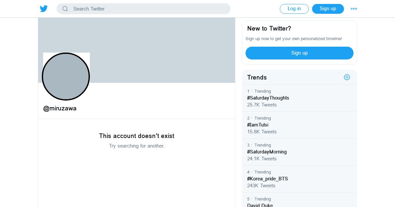Viewport: 395px width, 207px height.
Task: Click the Twitter bird logo
Action: (x=44, y=9)
